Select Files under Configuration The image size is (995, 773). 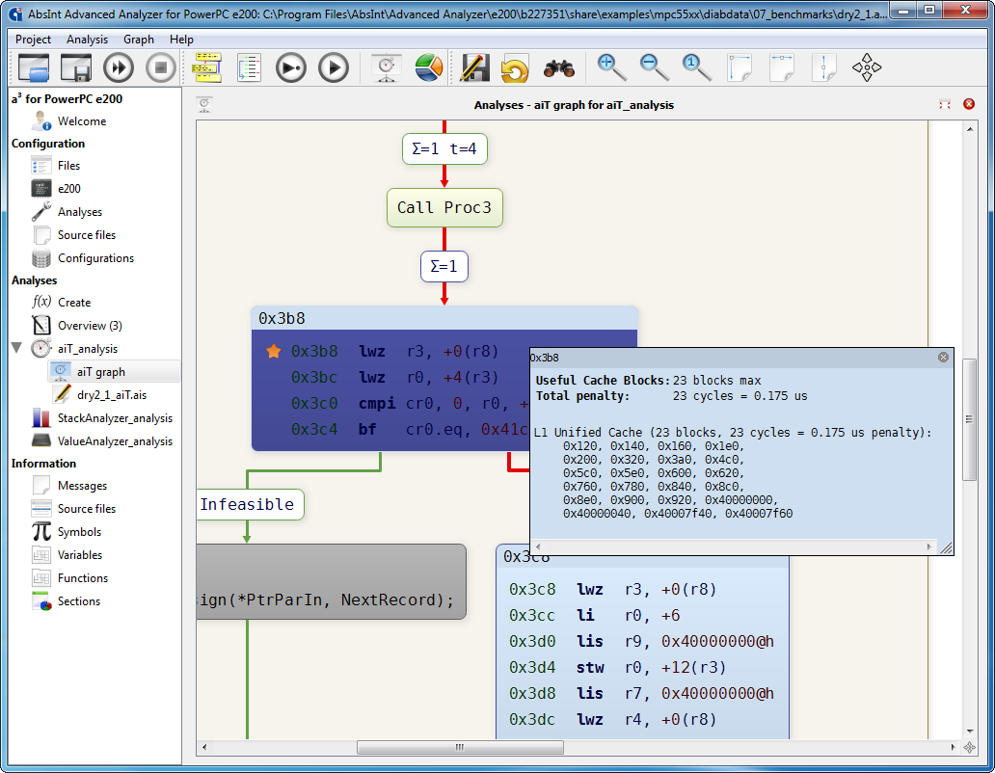pyautogui.click(x=68, y=166)
